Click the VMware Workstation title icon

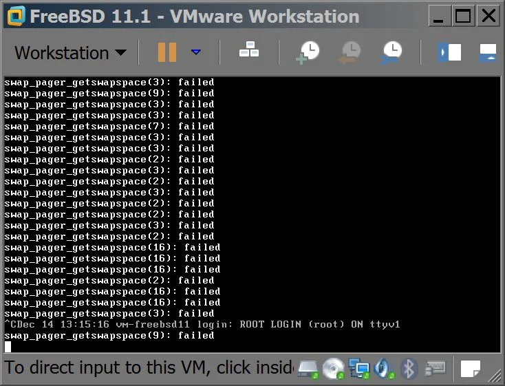coord(16,16)
